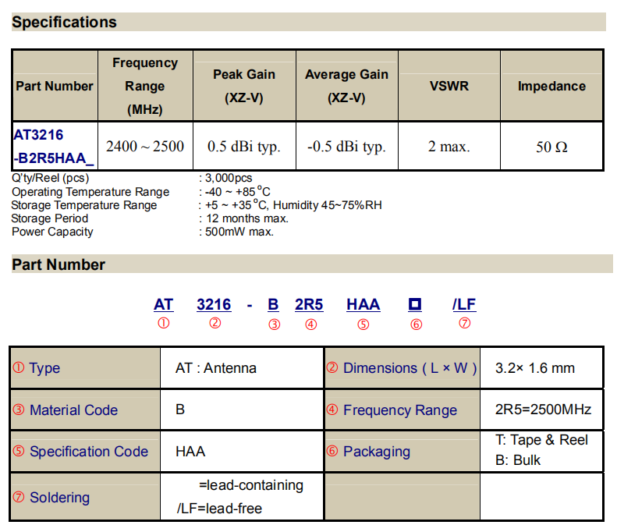This screenshot has width=617, height=532.
Task: Select the '=lead-containing' text
Action: (x=251, y=485)
